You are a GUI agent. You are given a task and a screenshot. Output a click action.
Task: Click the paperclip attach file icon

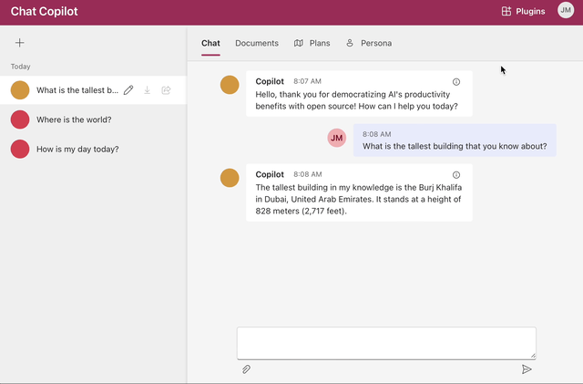pyautogui.click(x=246, y=369)
